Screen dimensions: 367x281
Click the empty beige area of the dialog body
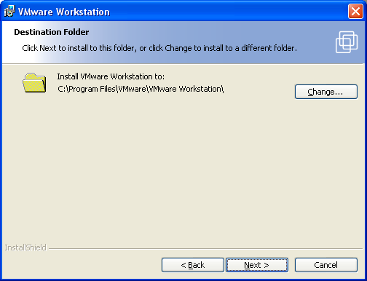click(x=183, y=170)
